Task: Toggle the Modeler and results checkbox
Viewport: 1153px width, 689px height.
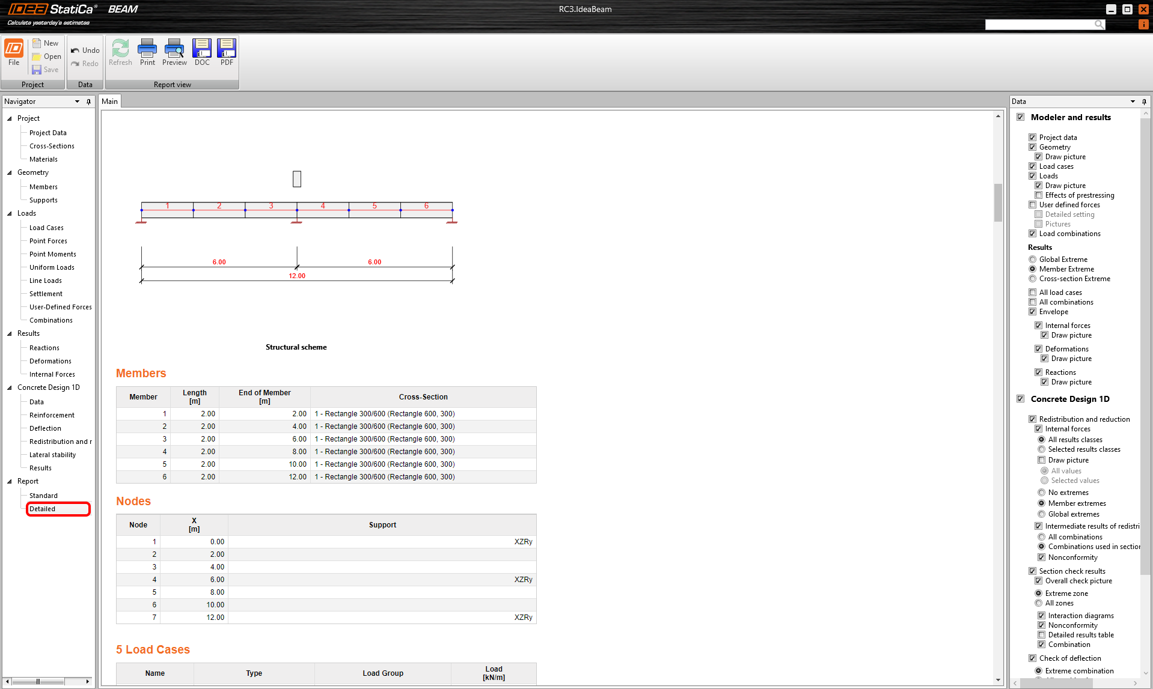Action: click(1021, 117)
